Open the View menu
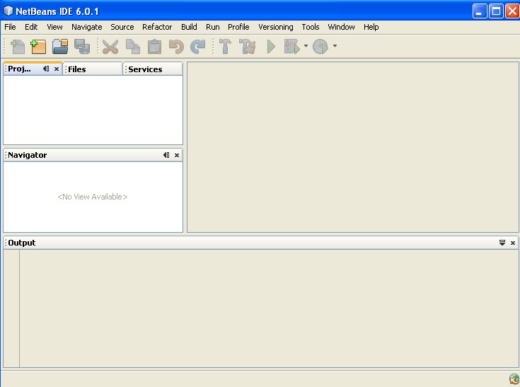Screen dimensions: 520x387 tap(54, 27)
